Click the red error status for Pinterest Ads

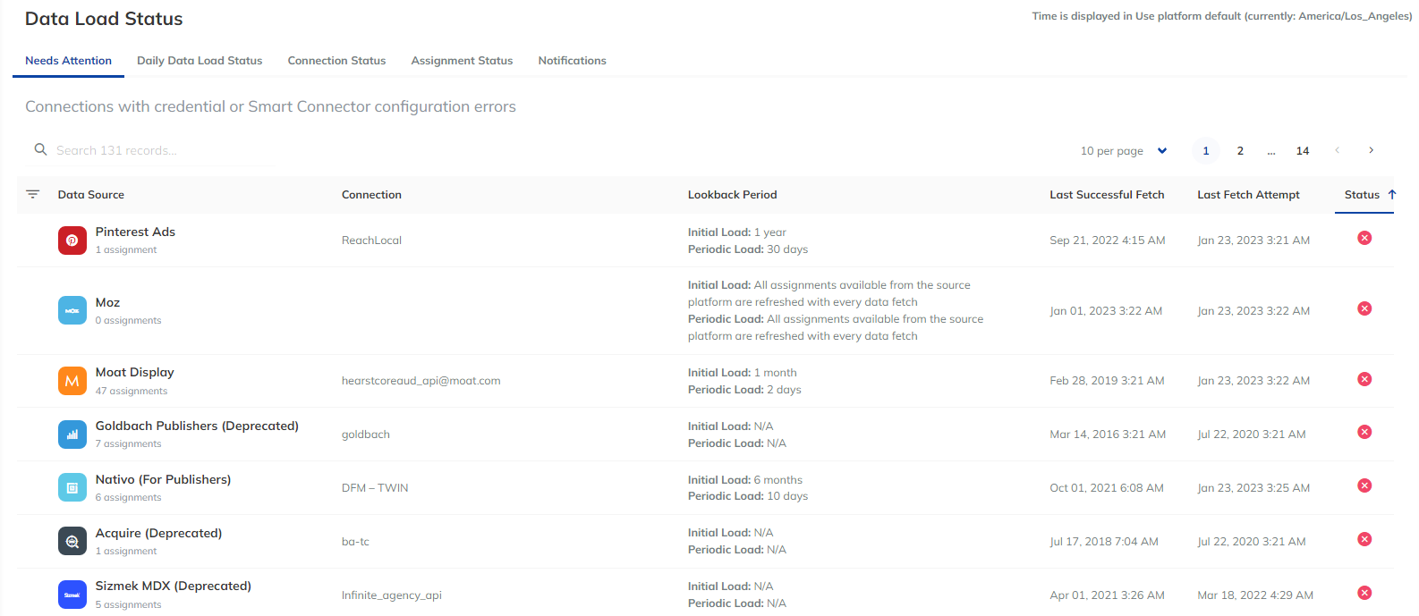click(1364, 238)
